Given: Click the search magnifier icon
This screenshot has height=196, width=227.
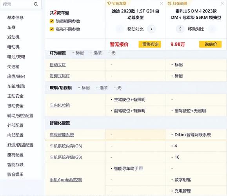Looking at the screenshot, I should tap(36, 4).
